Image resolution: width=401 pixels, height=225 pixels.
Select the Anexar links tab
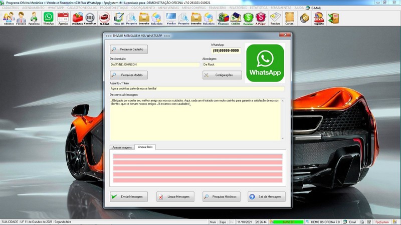[x=145, y=147]
